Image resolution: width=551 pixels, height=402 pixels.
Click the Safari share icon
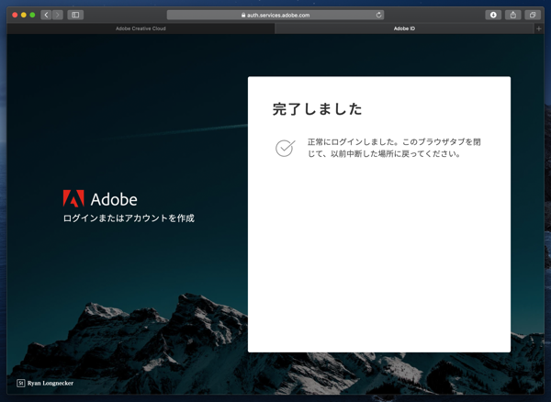pyautogui.click(x=513, y=15)
